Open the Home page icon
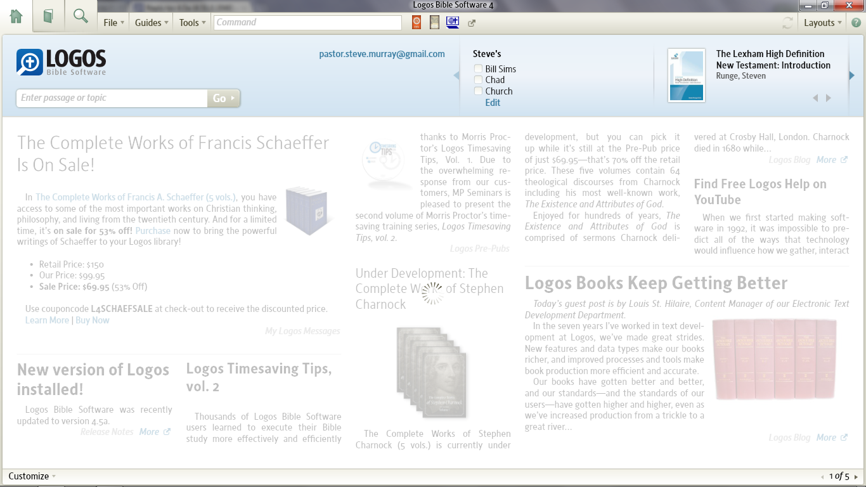 point(16,16)
